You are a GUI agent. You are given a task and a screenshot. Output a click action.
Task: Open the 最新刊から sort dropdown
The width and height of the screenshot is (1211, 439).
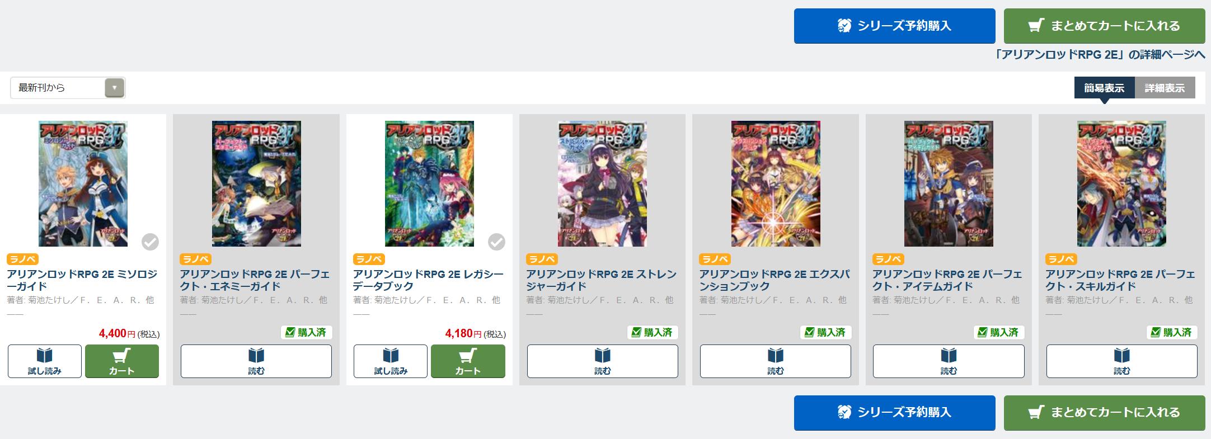pyautogui.click(x=68, y=88)
